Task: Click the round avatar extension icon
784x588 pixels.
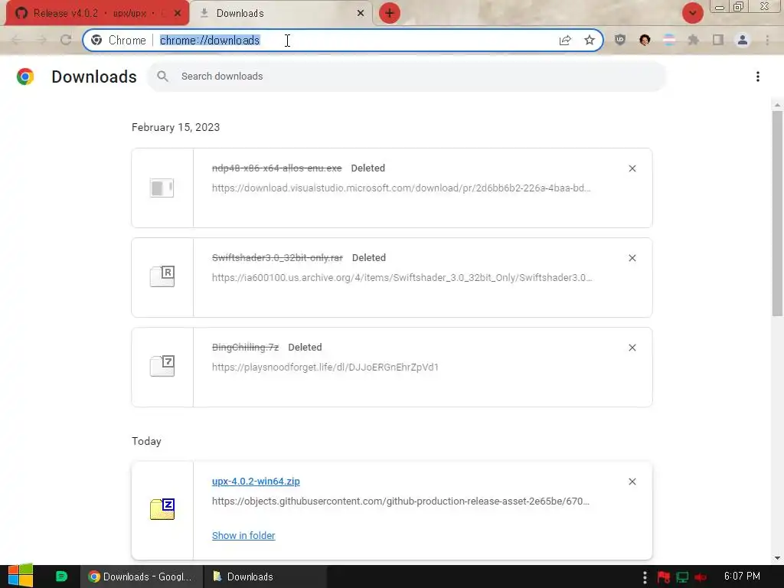Action: (x=645, y=40)
